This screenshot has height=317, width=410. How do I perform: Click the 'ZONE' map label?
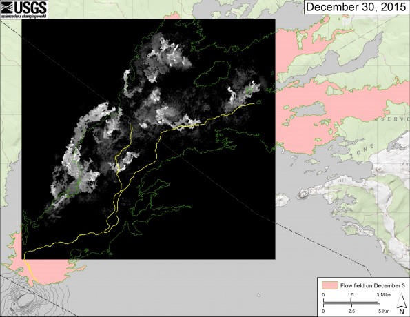pos(362,151)
